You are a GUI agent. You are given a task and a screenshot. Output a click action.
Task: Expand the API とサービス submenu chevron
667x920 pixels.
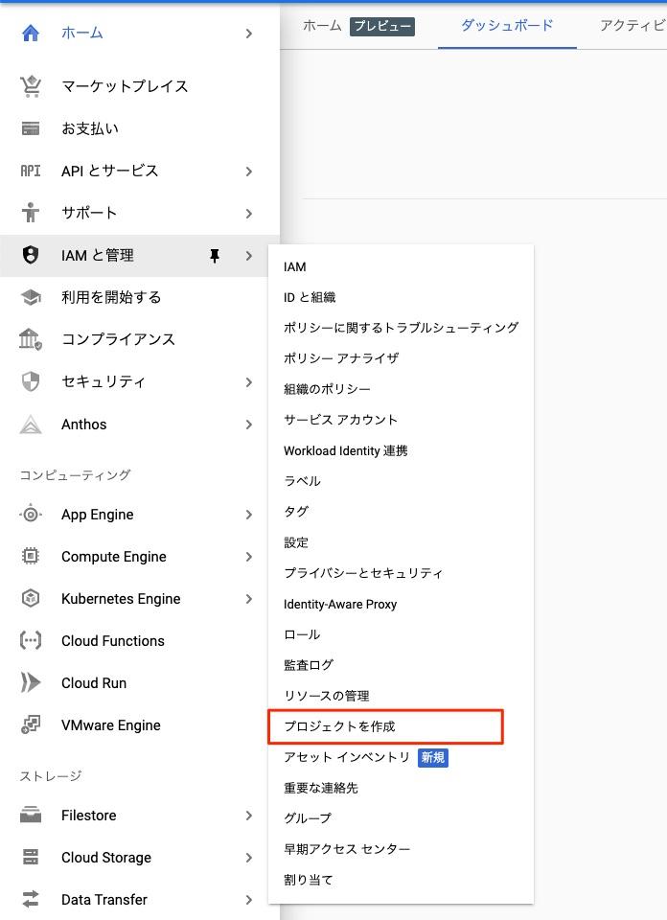[x=249, y=172]
